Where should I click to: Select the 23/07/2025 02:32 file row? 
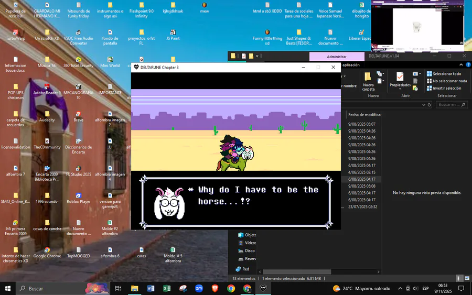(362, 206)
